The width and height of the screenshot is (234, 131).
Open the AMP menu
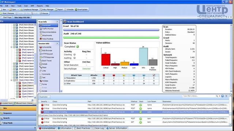tap(32, 6)
